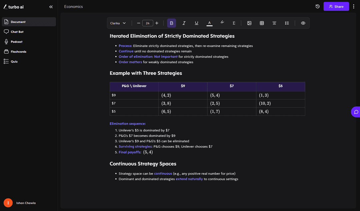
Task: Insert a math formula with sigma icon
Action: [234, 23]
